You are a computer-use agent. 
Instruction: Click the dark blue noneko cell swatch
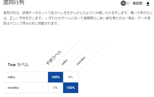tap(71, 88)
